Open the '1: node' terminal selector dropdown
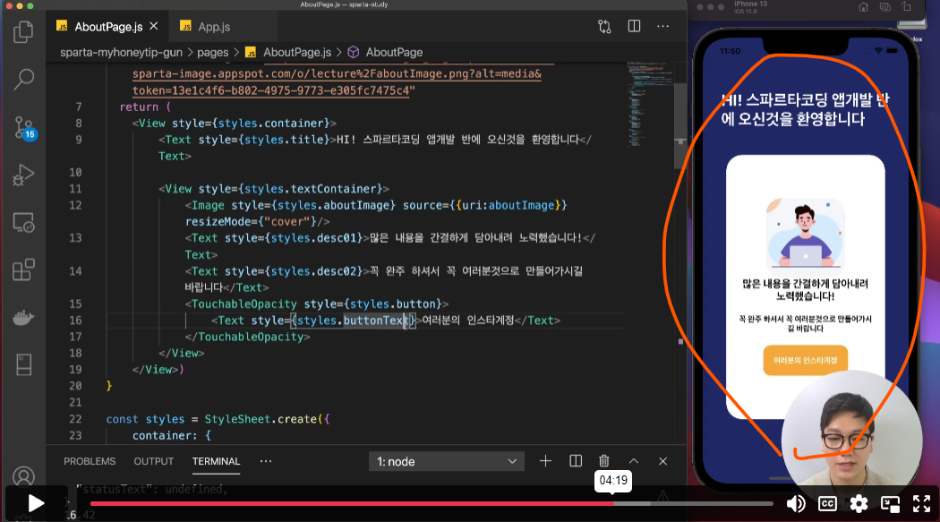940x522 pixels. (x=447, y=461)
